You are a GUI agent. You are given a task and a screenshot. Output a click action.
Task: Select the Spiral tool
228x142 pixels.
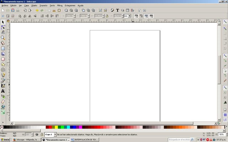click(x=3, y=70)
